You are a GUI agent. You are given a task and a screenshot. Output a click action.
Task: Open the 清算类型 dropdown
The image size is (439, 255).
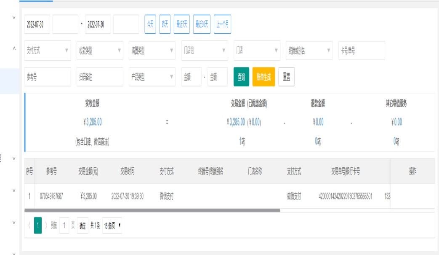(152, 51)
